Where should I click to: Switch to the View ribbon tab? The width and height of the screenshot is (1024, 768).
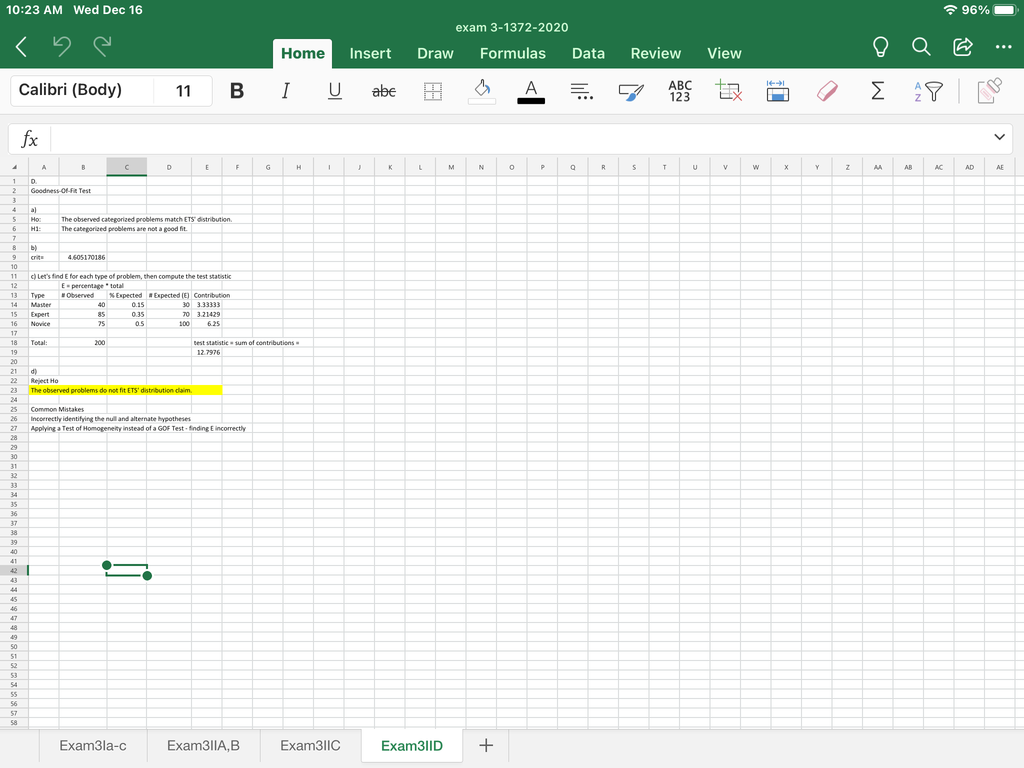[x=724, y=53]
